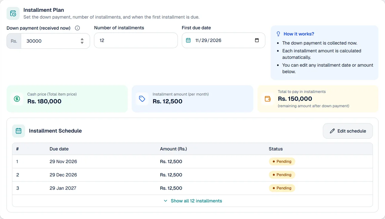The width and height of the screenshot is (385, 219).
Task: Click the chevron beside Show all installments
Action: pyautogui.click(x=165, y=201)
